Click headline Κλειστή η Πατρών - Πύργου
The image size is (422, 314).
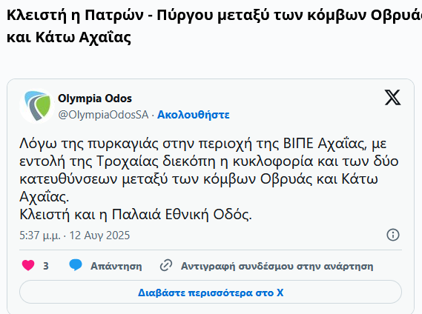(x=214, y=15)
